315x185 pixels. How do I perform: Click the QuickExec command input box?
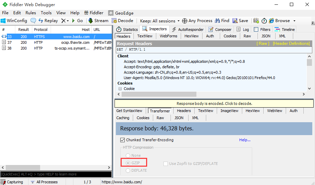(x=56, y=174)
